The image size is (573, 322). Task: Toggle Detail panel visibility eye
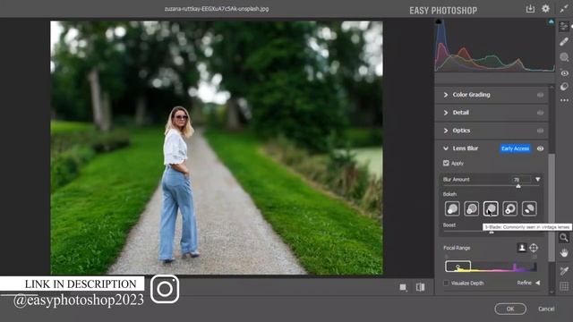[x=540, y=113]
